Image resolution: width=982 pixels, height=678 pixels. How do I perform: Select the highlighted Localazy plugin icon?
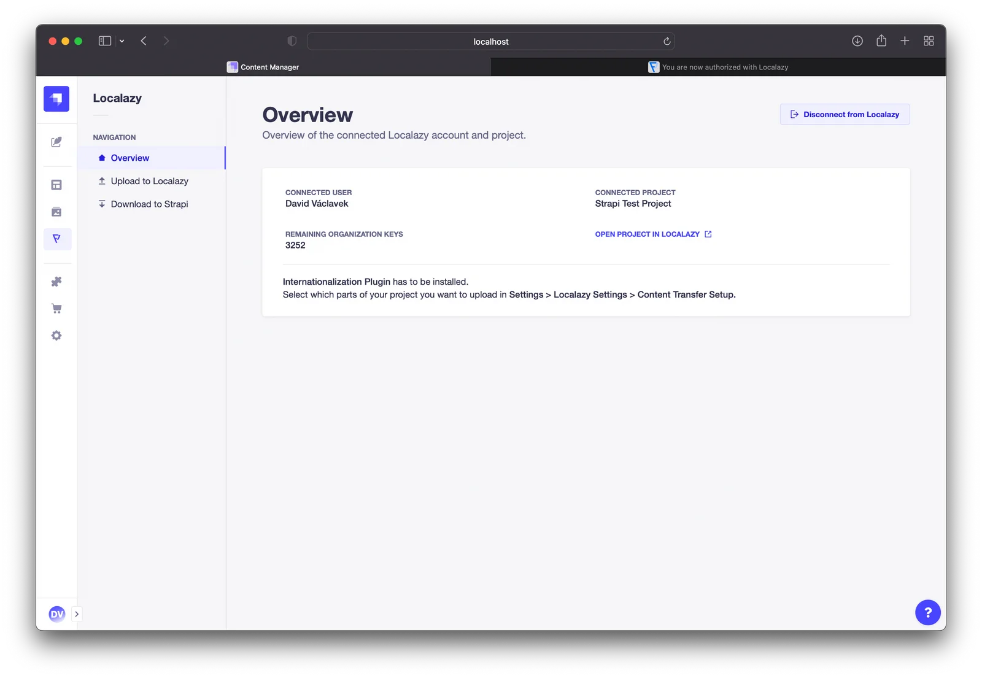click(56, 239)
